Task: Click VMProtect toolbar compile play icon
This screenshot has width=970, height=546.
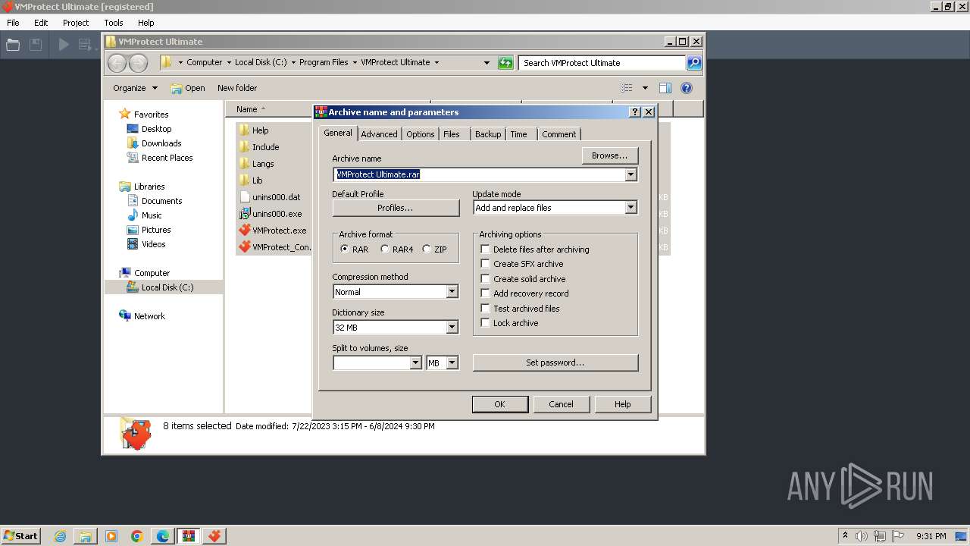Action: [x=64, y=45]
